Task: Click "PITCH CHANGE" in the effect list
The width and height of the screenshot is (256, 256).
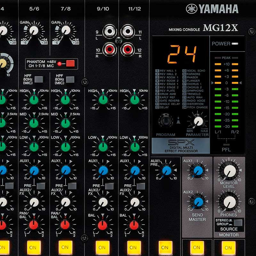Action: [x=197, y=107]
